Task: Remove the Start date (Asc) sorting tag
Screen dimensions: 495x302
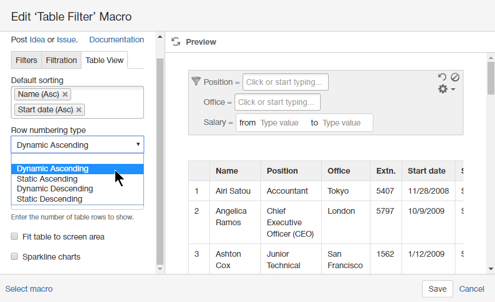Action: (79, 109)
